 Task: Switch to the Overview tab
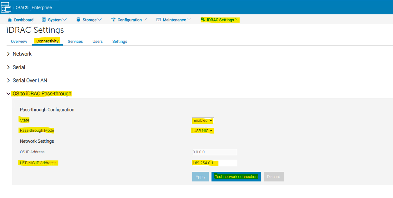[19, 41]
